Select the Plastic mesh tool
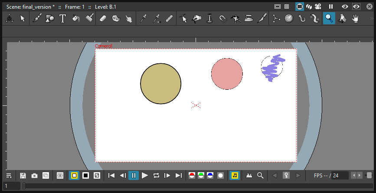The width and height of the screenshot is (376, 193). click(x=315, y=19)
